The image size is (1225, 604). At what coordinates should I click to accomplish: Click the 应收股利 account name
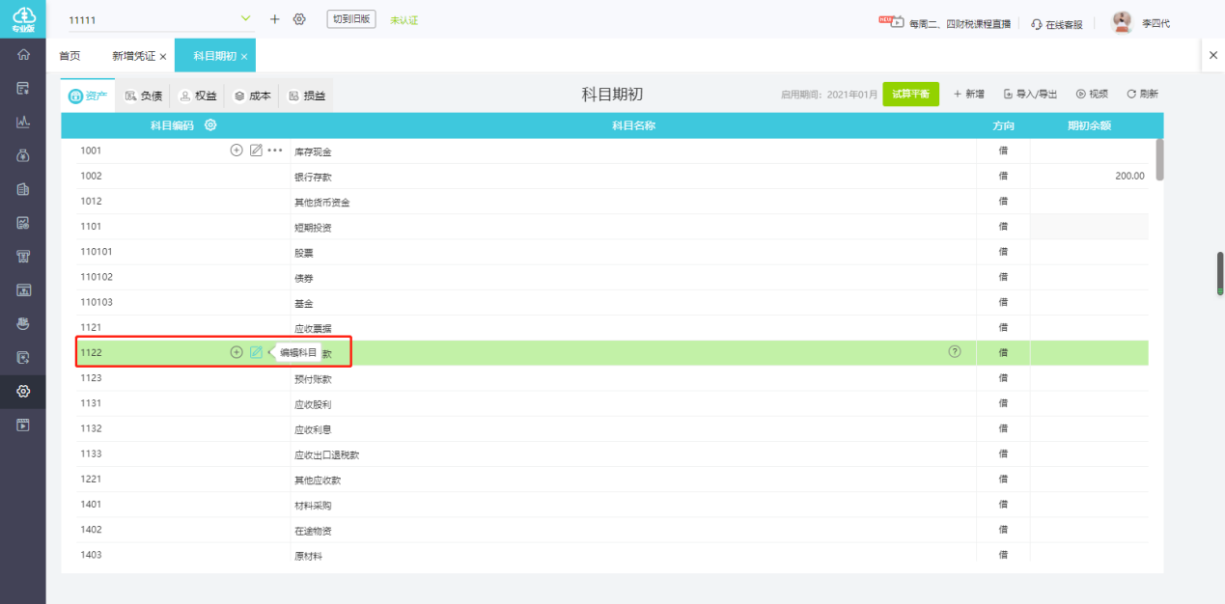click(313, 404)
